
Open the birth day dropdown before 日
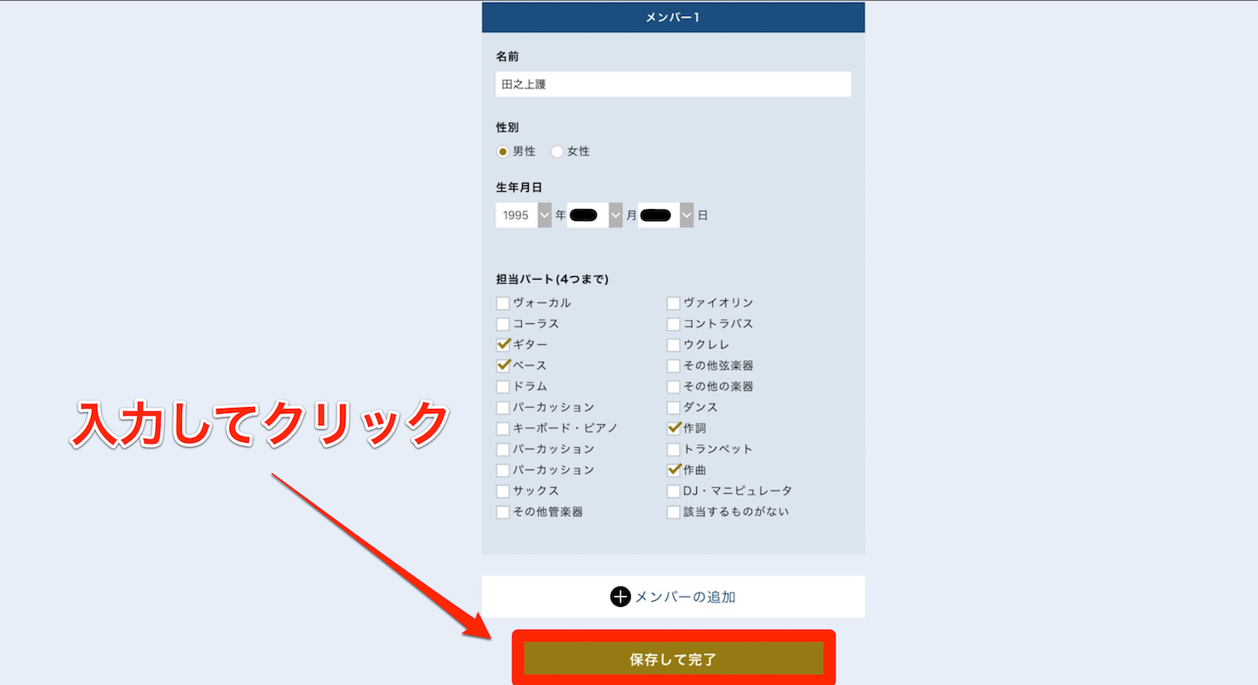(x=666, y=215)
